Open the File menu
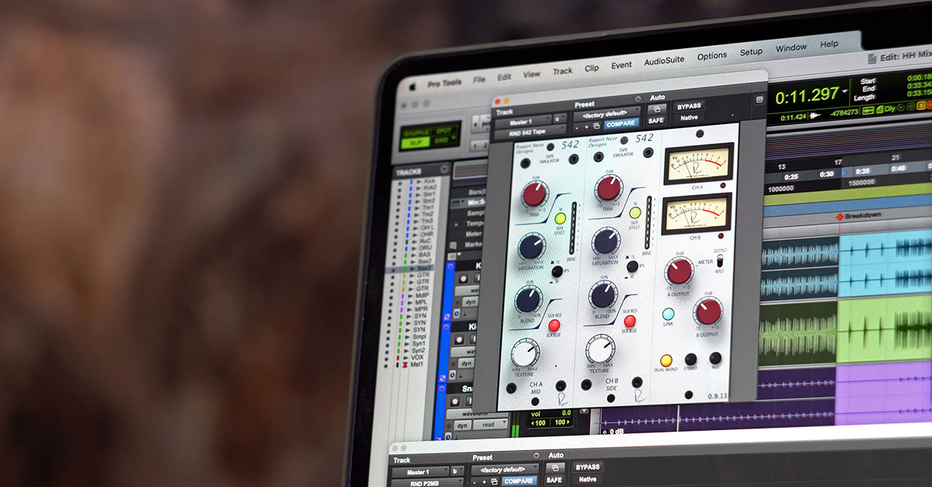932x487 pixels. 479,79
